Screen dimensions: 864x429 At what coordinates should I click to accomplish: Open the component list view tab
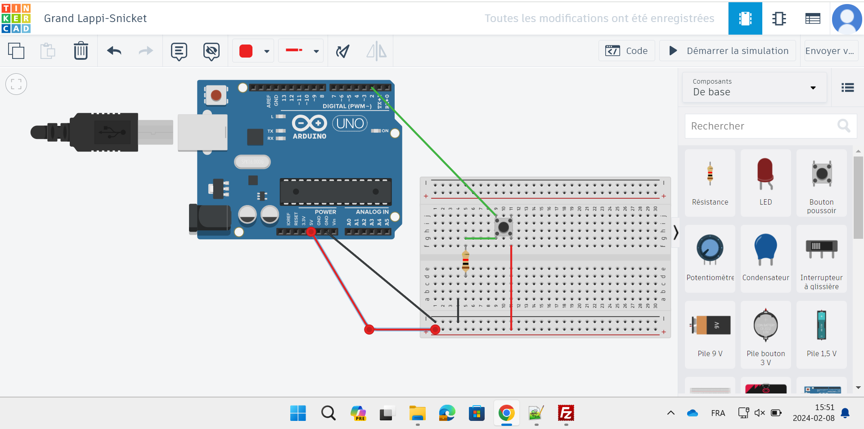pos(813,18)
